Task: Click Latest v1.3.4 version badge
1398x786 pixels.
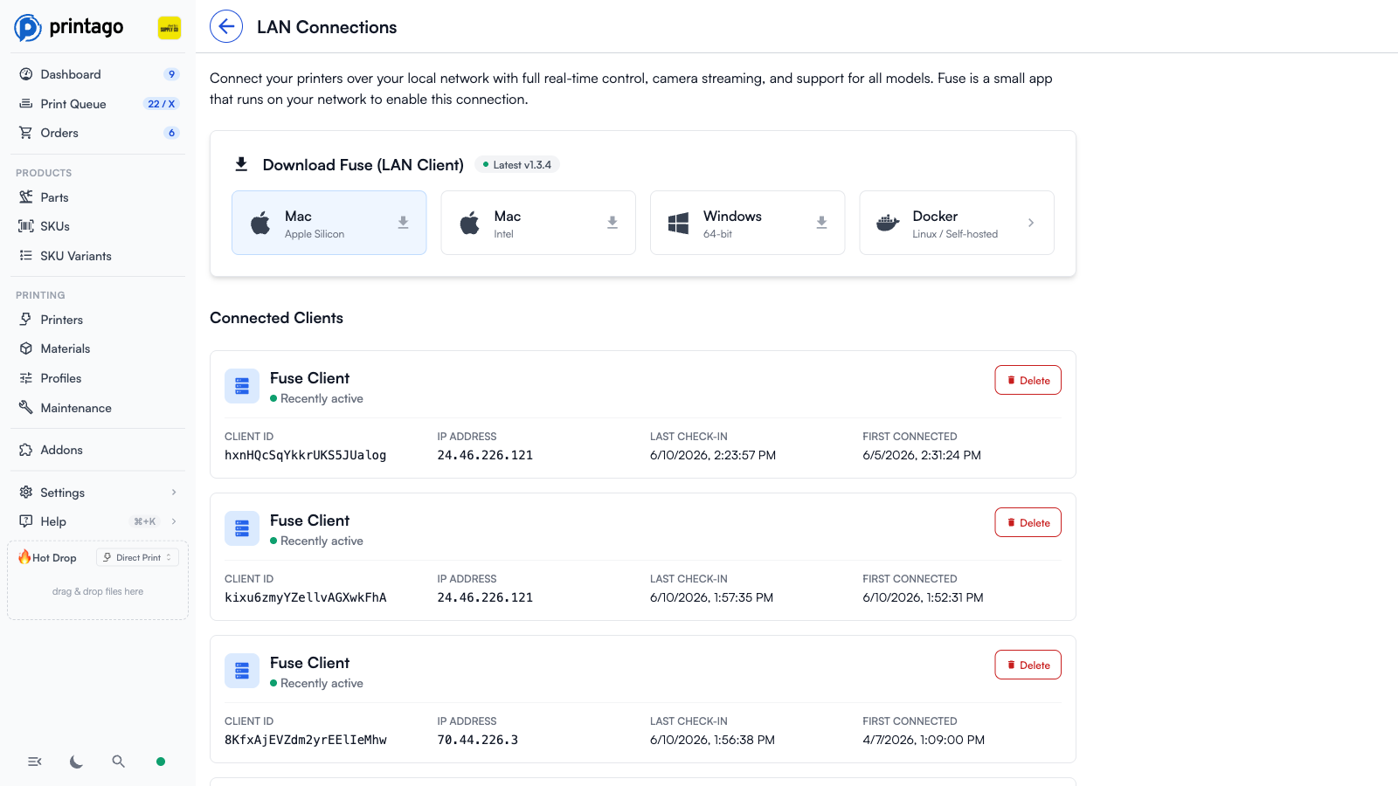Action: pyautogui.click(x=517, y=165)
